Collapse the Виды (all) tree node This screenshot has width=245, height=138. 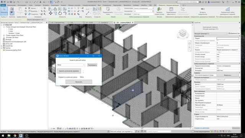(2, 25)
